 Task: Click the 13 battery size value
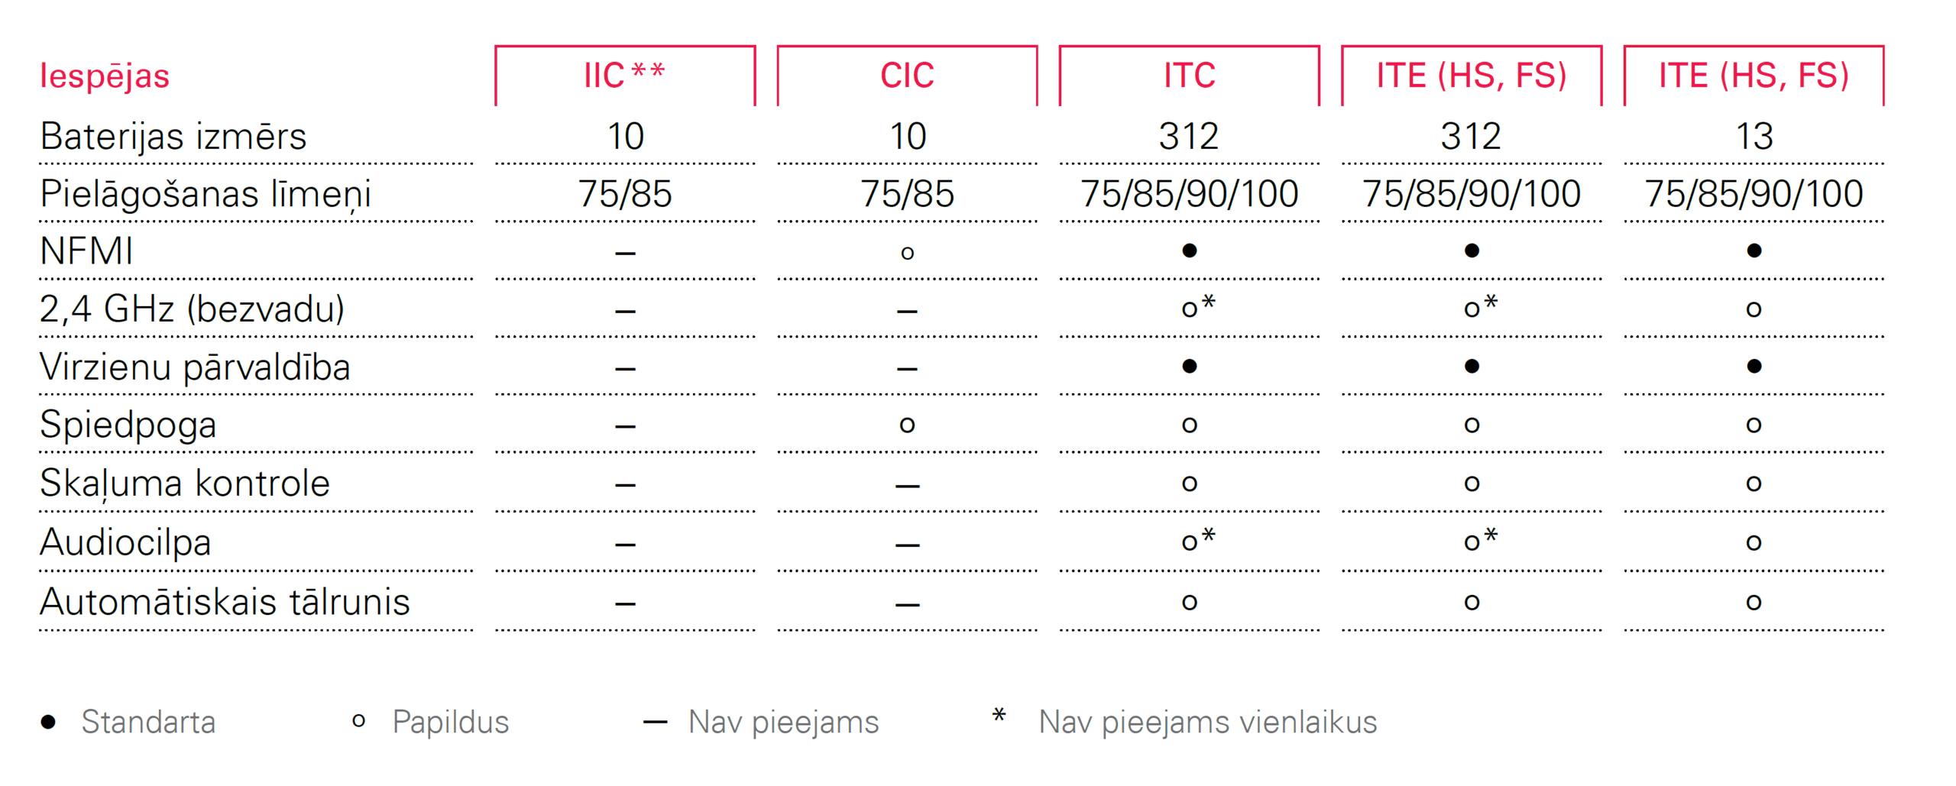(1754, 137)
